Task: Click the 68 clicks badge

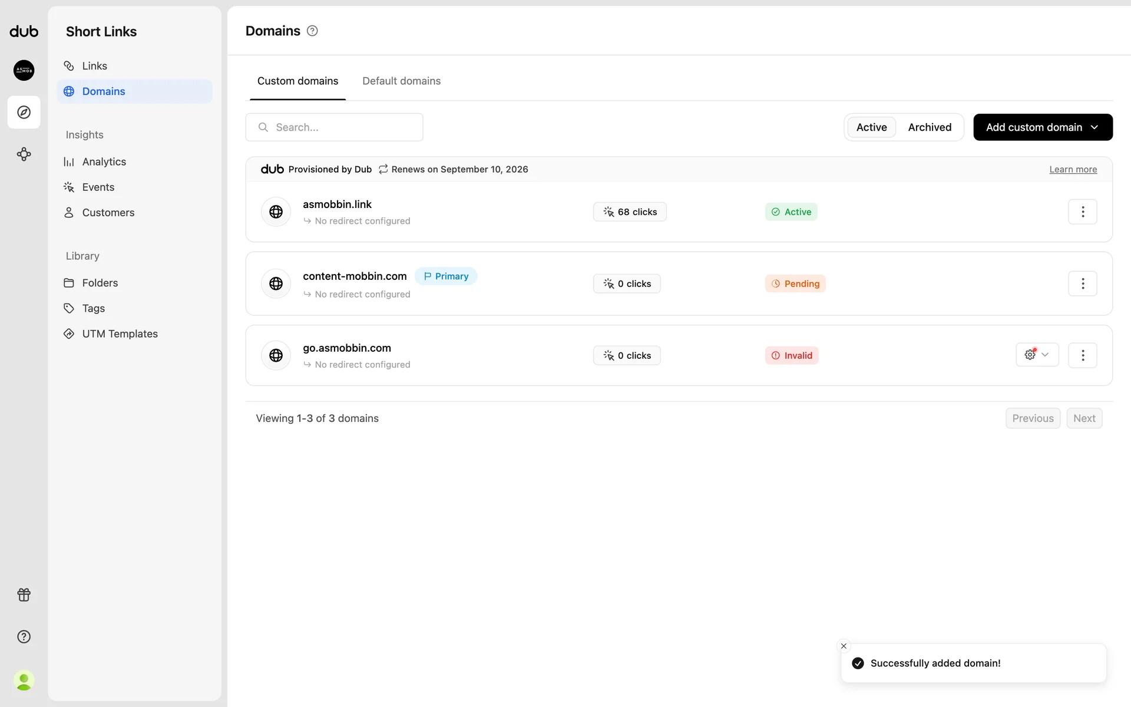Action: tap(629, 212)
